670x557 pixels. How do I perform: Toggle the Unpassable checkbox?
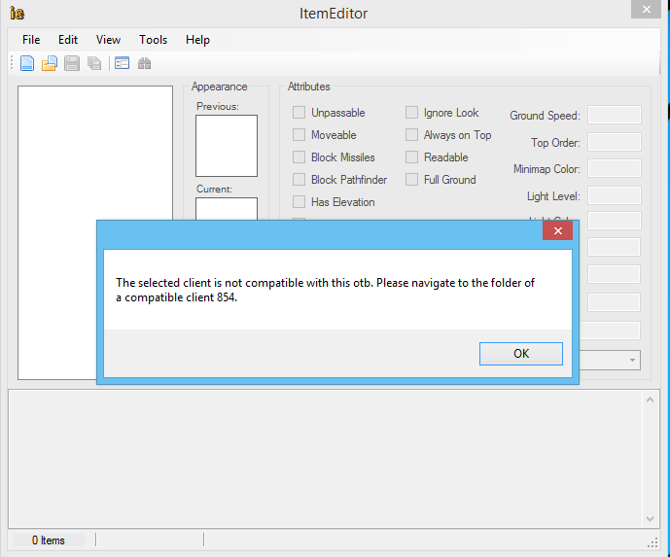(300, 113)
